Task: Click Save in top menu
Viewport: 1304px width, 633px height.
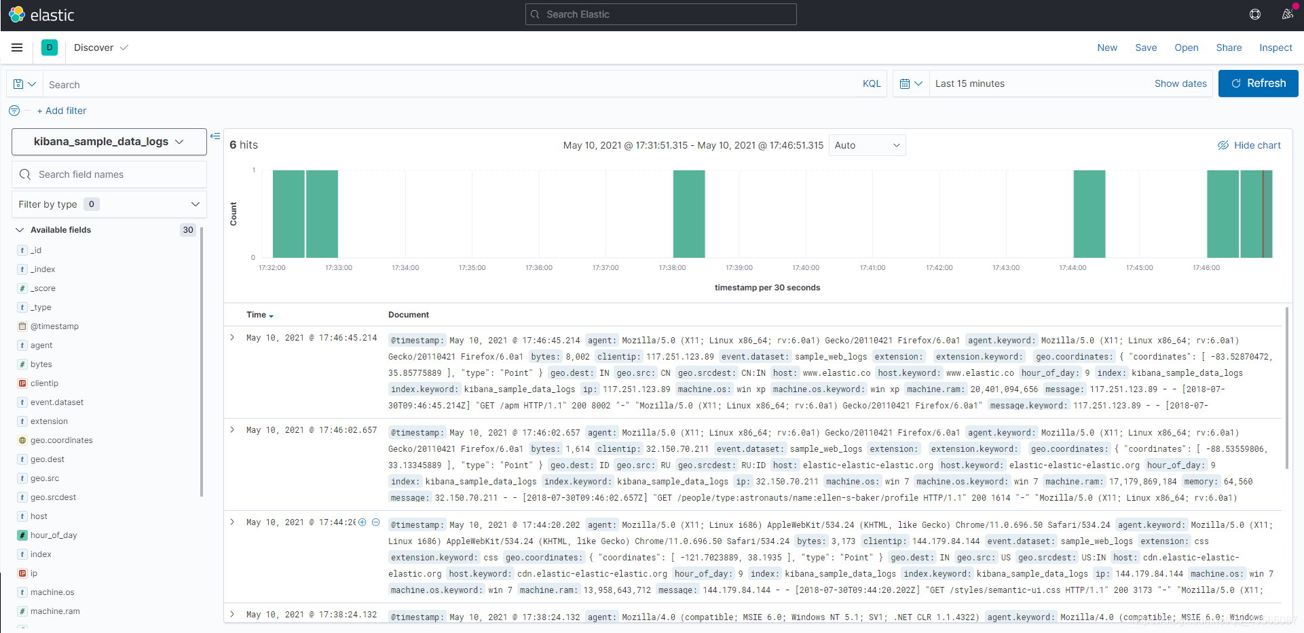Action: 1146,47
